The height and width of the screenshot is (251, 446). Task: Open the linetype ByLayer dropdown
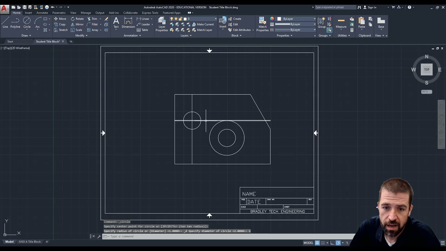tap(295, 30)
